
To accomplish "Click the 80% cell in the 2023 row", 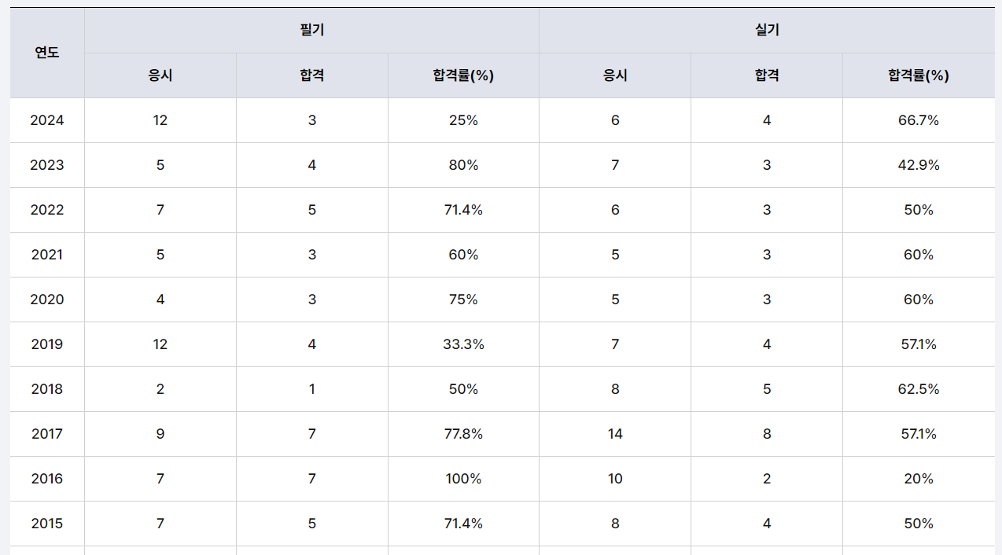I will [463, 165].
